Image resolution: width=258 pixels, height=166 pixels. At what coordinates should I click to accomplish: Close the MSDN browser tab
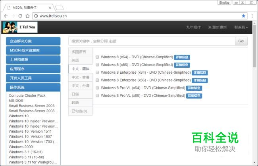50,8
